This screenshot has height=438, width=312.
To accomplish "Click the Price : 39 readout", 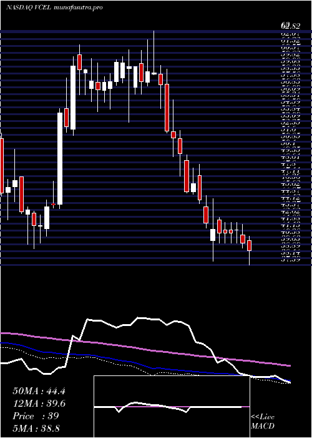I will tap(36, 416).
